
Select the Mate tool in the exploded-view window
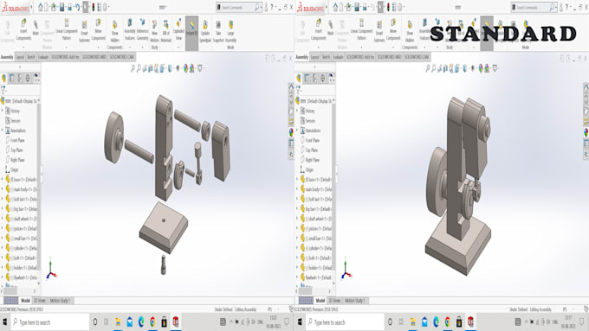(36, 29)
